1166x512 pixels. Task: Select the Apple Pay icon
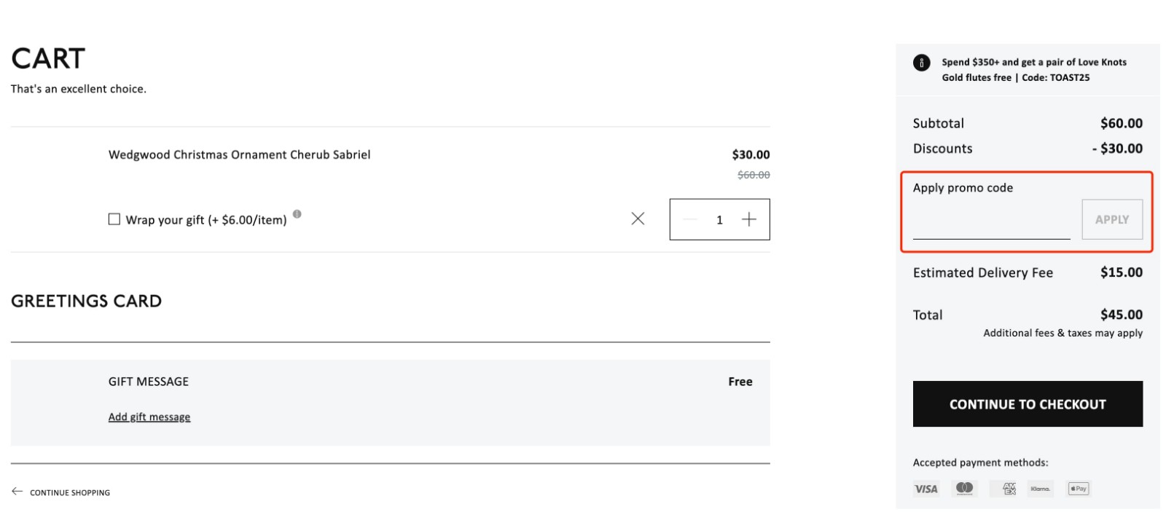1078,489
